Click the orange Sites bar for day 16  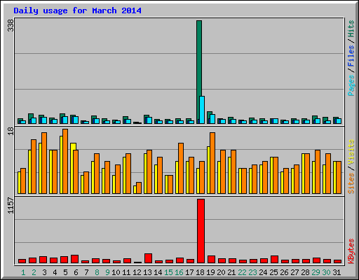click(181, 168)
